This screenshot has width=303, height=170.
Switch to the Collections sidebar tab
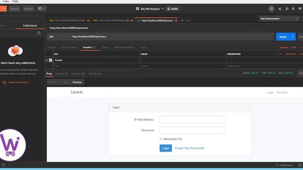pyautogui.click(x=30, y=25)
